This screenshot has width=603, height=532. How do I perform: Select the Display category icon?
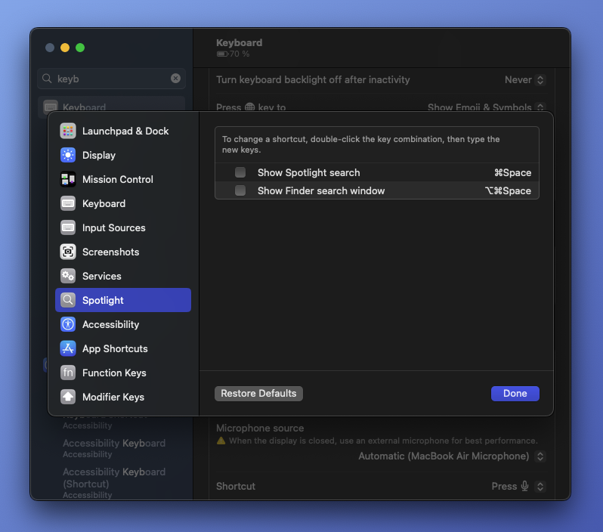click(68, 155)
